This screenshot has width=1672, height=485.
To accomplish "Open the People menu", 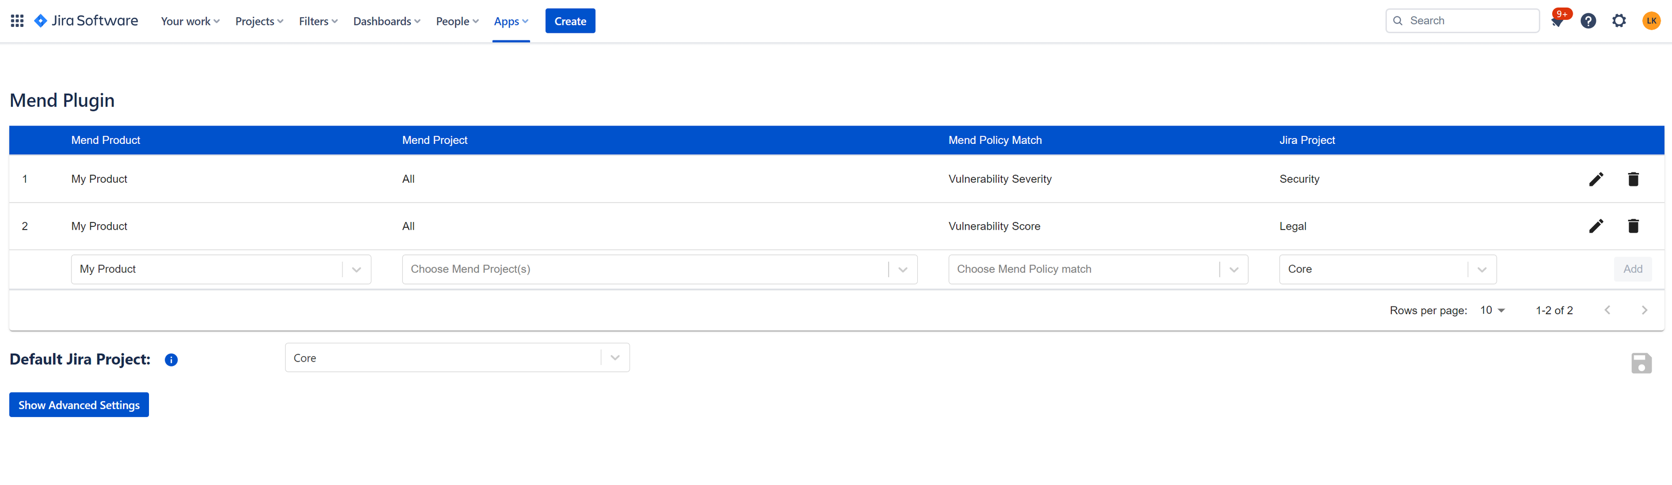I will click(457, 22).
